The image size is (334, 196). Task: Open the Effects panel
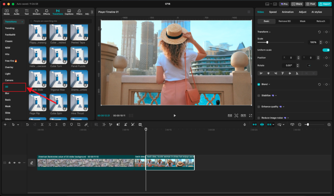tap(46, 12)
